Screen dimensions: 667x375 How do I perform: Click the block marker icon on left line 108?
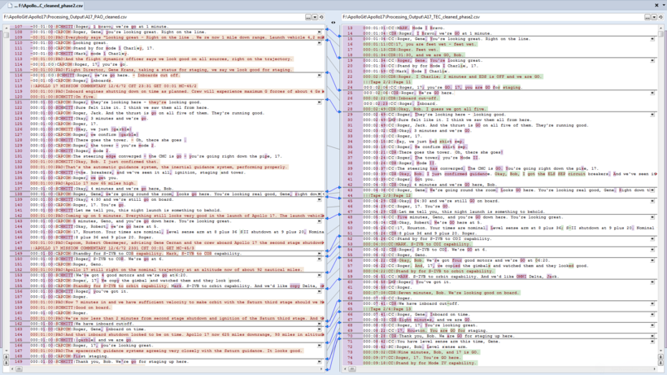(x=320, y=32)
